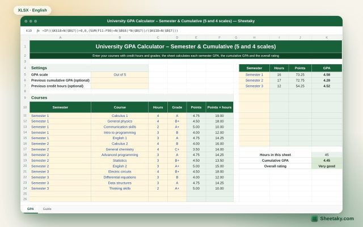Select the Intro to programming course cell
This screenshot has height=227, width=363.
point(120,132)
